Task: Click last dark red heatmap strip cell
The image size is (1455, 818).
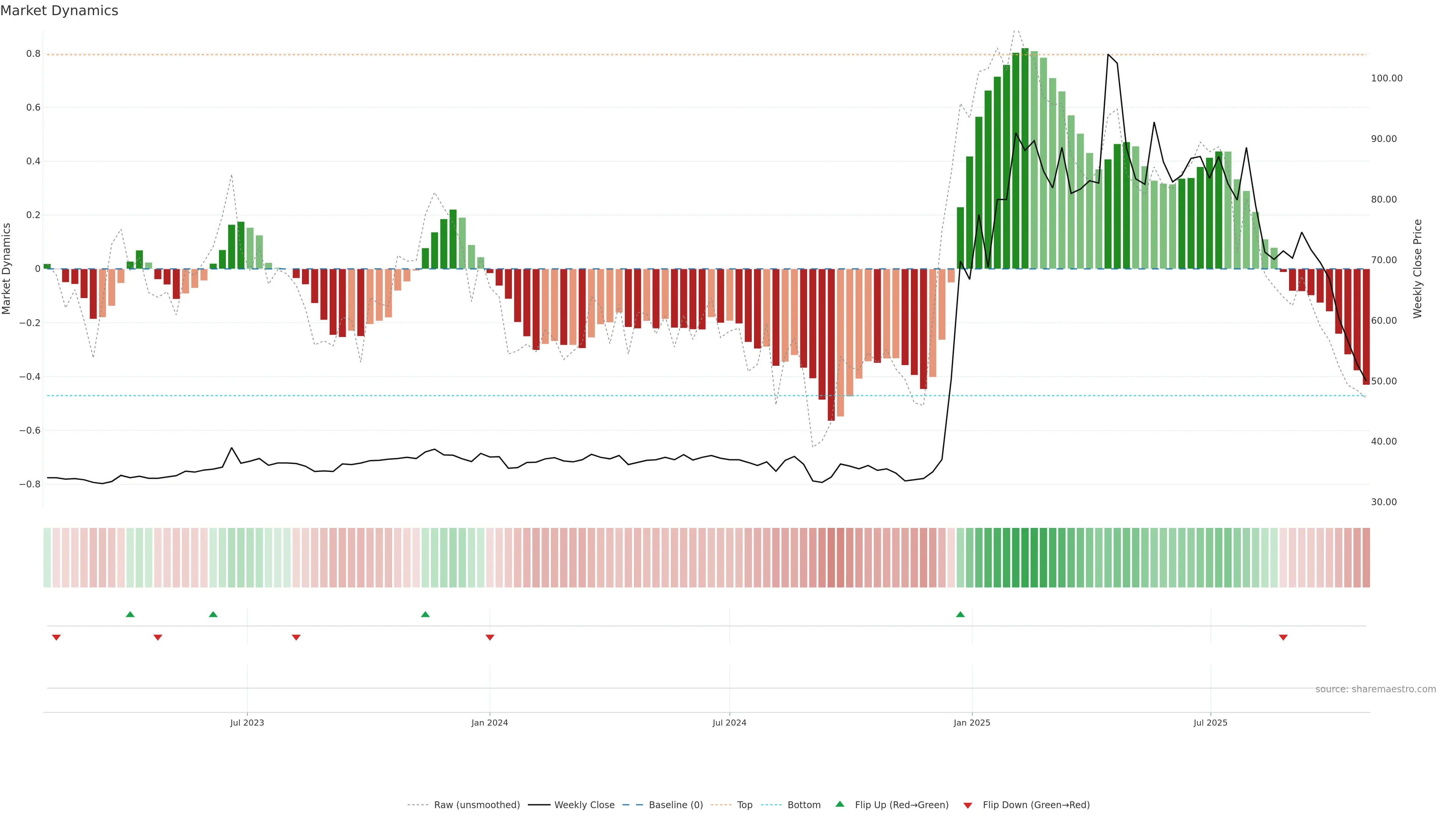Action: coord(1366,558)
